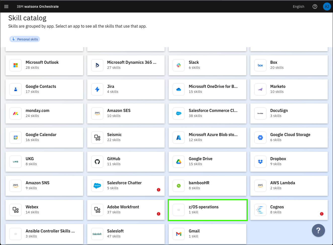333x245 pixels.
Task: Click the Google Drive logo icon
Action: click(179, 162)
